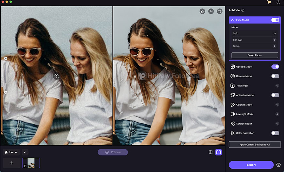
Task: Click the thumbs down feedback icon
Action: pyautogui.click(x=211, y=11)
